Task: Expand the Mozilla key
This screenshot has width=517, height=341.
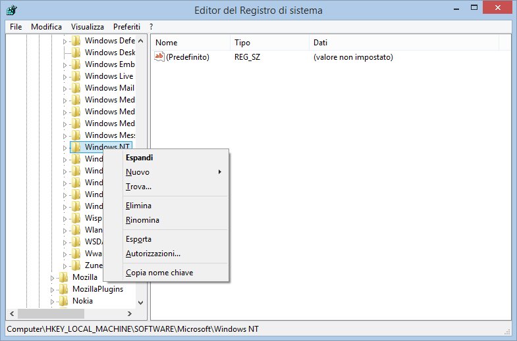Action: tap(52, 278)
